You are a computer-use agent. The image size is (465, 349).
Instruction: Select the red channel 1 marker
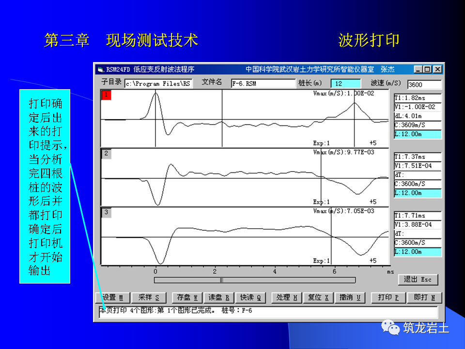[x=106, y=95]
